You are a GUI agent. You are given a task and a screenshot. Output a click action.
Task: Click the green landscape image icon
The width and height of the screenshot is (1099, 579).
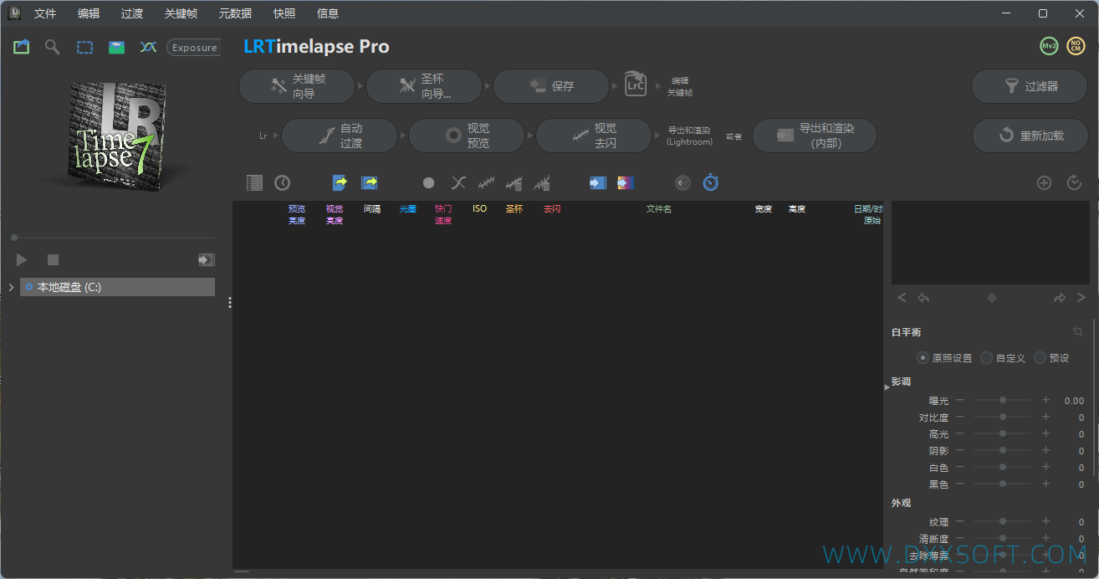pos(116,48)
